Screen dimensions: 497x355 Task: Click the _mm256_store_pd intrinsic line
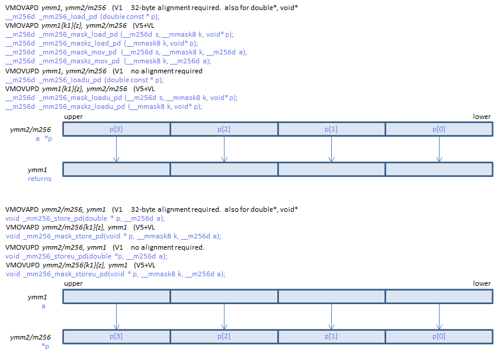coord(85,218)
